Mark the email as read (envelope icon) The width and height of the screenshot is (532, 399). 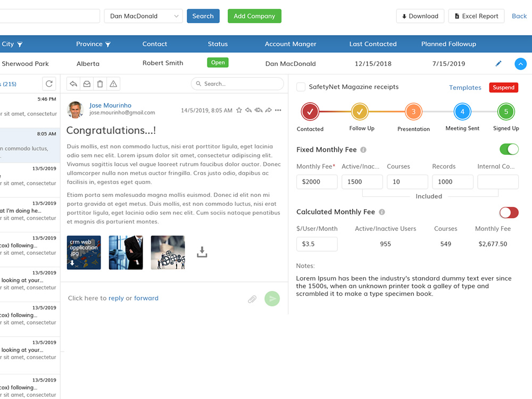tap(87, 84)
